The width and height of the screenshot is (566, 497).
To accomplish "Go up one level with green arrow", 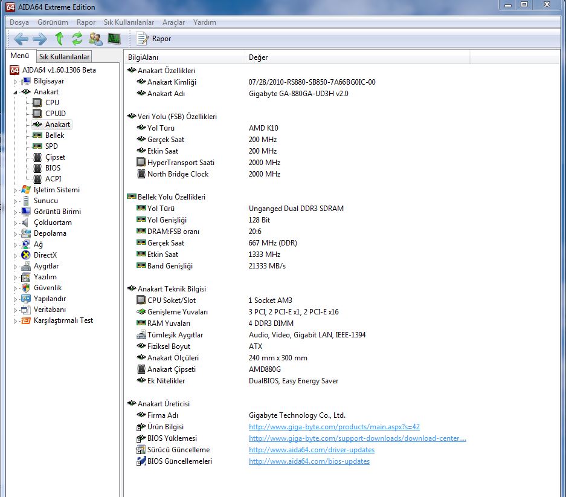I will point(59,39).
